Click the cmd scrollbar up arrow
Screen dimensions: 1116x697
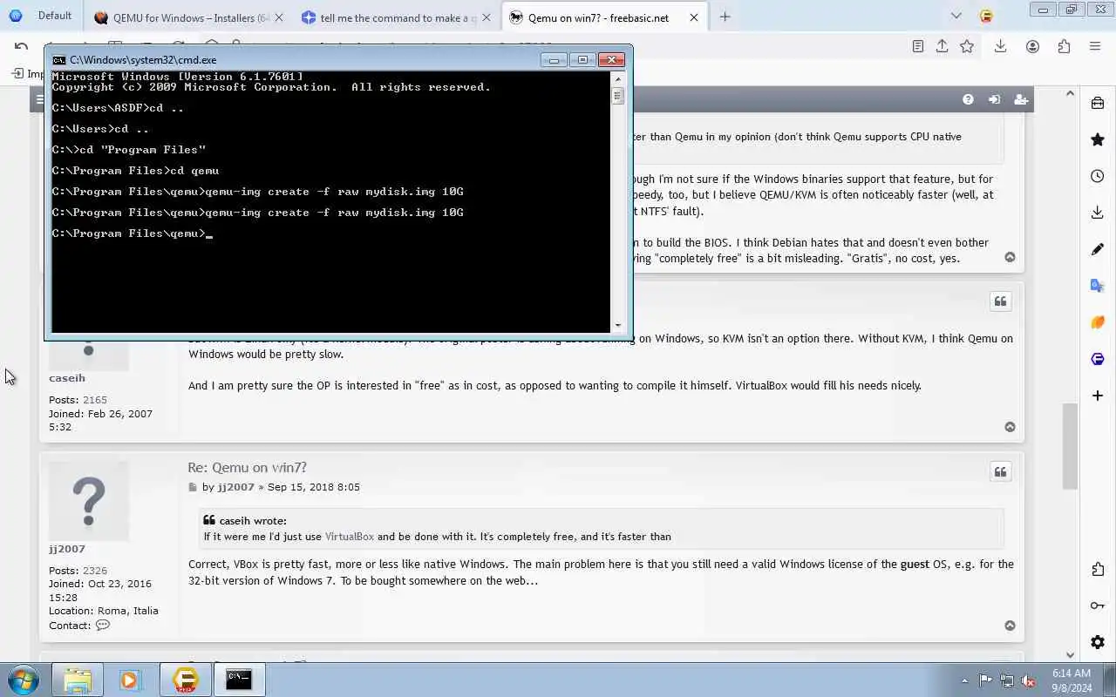click(x=618, y=79)
